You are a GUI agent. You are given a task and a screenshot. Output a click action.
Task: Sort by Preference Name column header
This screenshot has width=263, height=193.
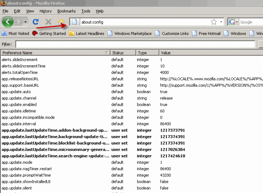(55, 53)
